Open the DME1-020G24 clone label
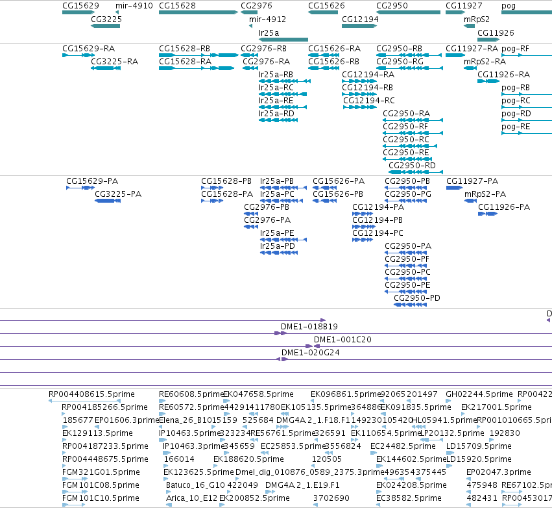The width and height of the screenshot is (552, 508). coord(311,353)
